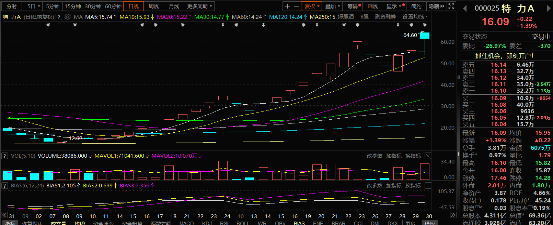
Task: Click help question mark beside stock name
Action: pyautogui.click(x=59, y=17)
